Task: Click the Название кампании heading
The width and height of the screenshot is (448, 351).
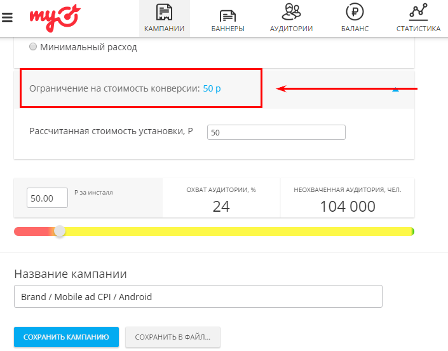Action: [71, 274]
